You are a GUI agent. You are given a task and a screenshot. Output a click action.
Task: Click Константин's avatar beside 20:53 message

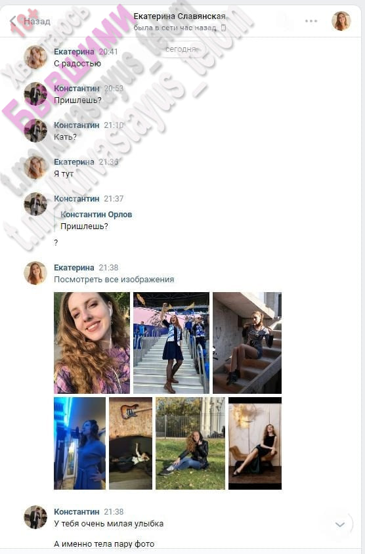click(x=35, y=94)
